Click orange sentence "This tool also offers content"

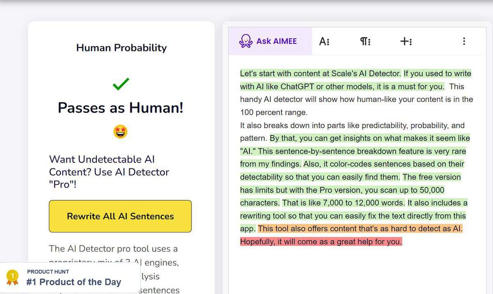point(360,229)
